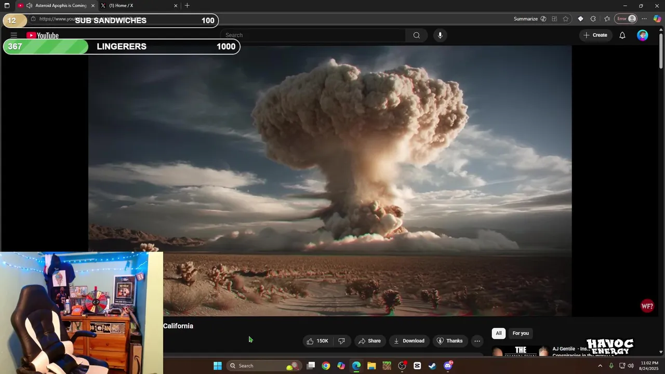Click the Windows taskbar search box
The width and height of the screenshot is (665, 374).
[x=264, y=366]
